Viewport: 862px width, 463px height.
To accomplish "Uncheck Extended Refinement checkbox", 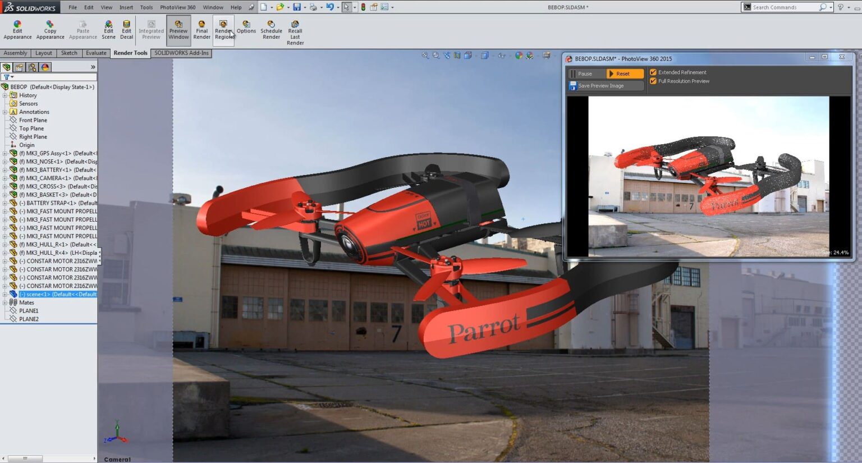I will tap(653, 72).
